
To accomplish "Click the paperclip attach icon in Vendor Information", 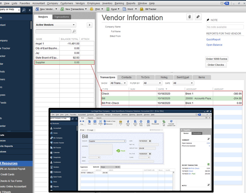I will pos(190,17).
